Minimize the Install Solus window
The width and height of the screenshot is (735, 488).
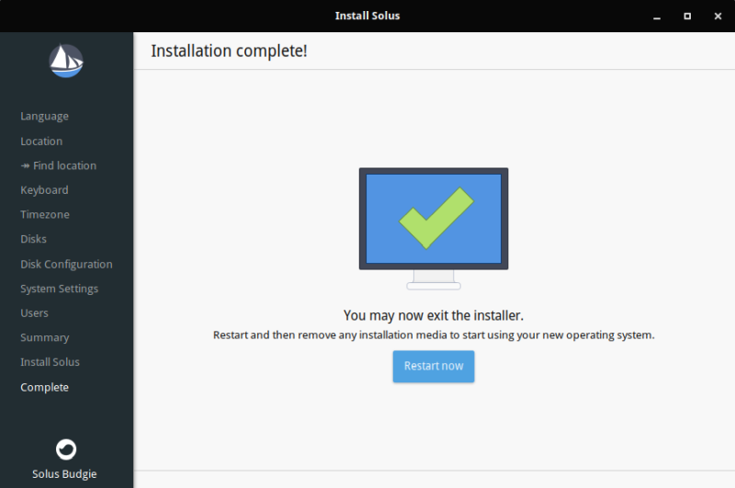657,17
